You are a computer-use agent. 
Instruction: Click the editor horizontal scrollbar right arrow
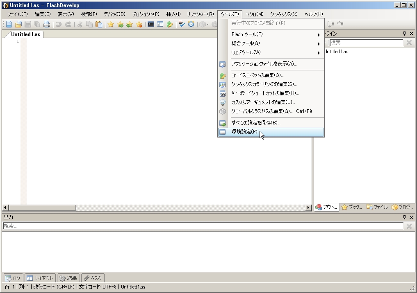[308, 207]
